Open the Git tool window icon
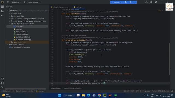This screenshot has height=98, width=175. (x=2, y=87)
